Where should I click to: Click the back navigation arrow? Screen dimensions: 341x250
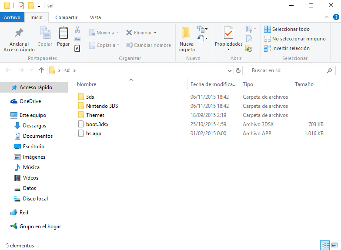coord(8,70)
